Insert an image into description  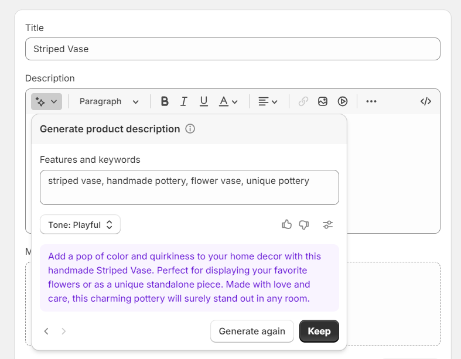323,101
